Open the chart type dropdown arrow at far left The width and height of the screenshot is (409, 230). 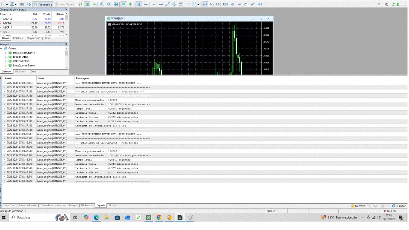pos(7,4)
